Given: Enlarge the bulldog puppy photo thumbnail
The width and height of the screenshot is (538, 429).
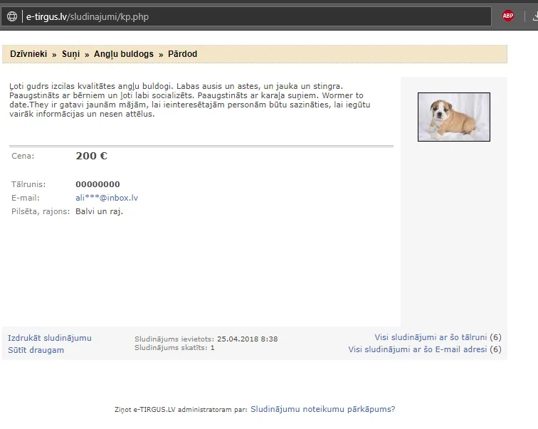Looking at the screenshot, I should [x=453, y=117].
